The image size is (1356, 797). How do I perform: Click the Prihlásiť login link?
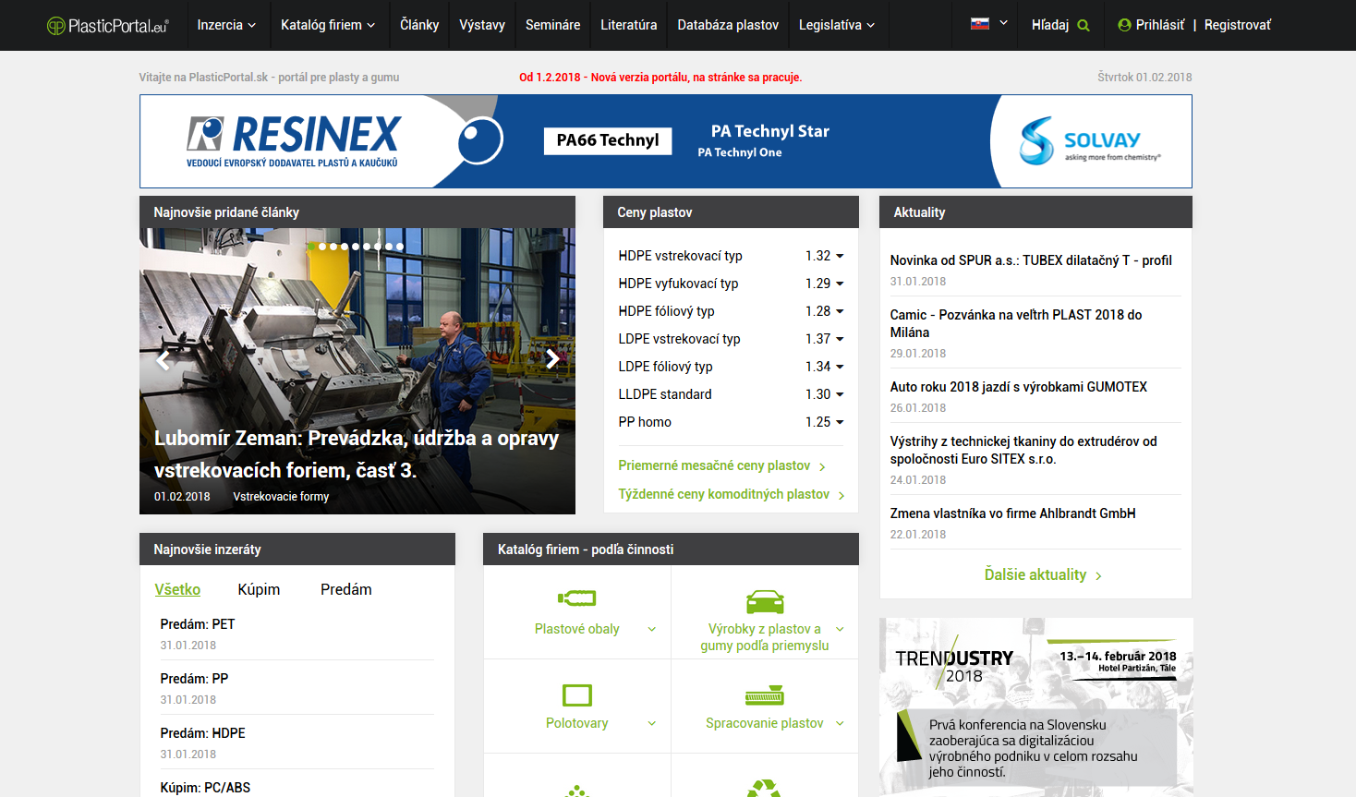pos(1160,25)
